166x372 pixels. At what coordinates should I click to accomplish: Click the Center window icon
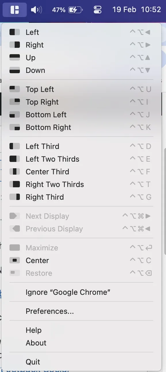pyautogui.click(x=15, y=260)
